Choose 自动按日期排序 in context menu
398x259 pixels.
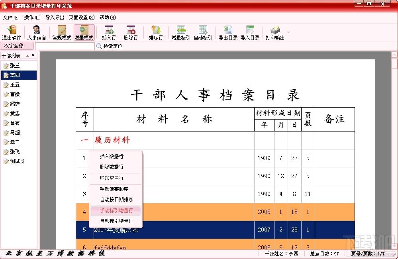pyautogui.click(x=116, y=200)
